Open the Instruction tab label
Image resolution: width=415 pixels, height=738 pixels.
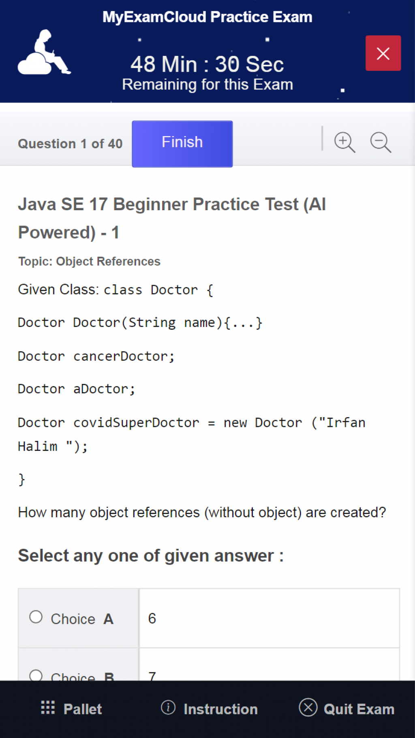(220, 709)
